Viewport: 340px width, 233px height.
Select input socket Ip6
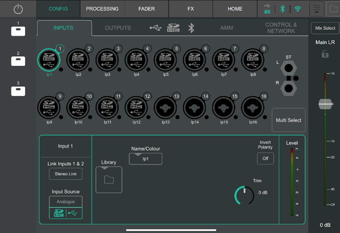pyautogui.click(x=195, y=60)
